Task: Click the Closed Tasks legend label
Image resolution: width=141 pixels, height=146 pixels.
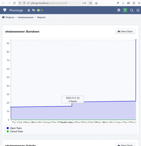Action: (x=17, y=131)
